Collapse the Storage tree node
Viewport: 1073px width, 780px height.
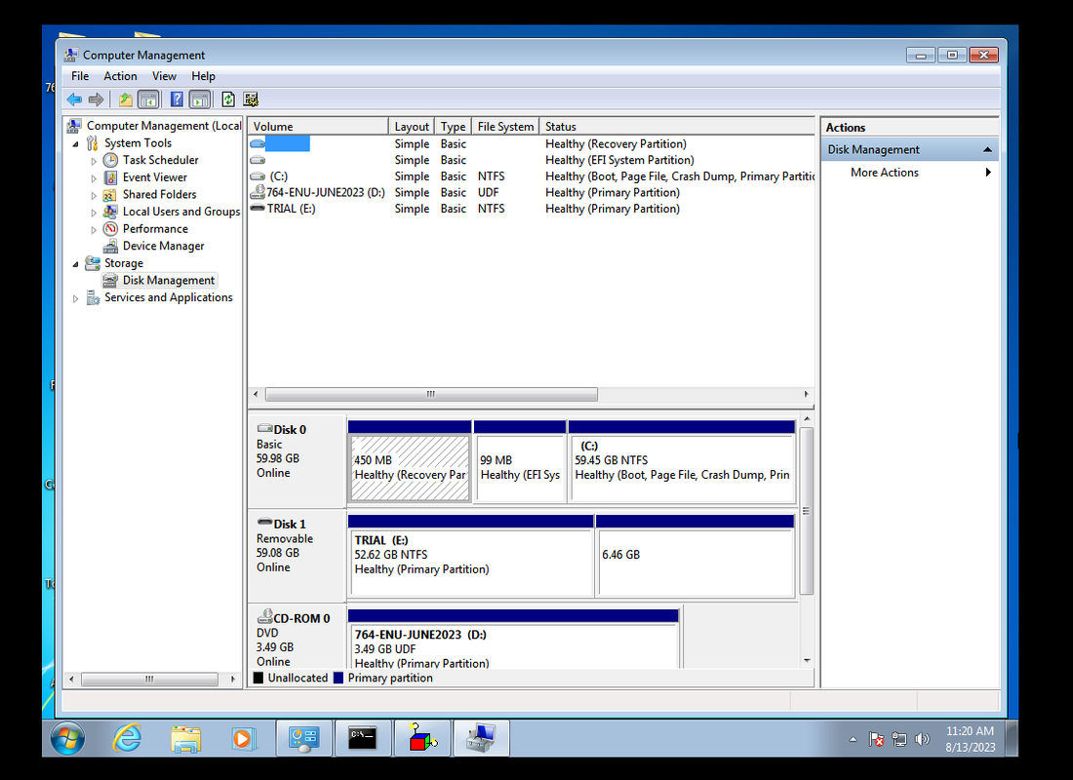76,263
